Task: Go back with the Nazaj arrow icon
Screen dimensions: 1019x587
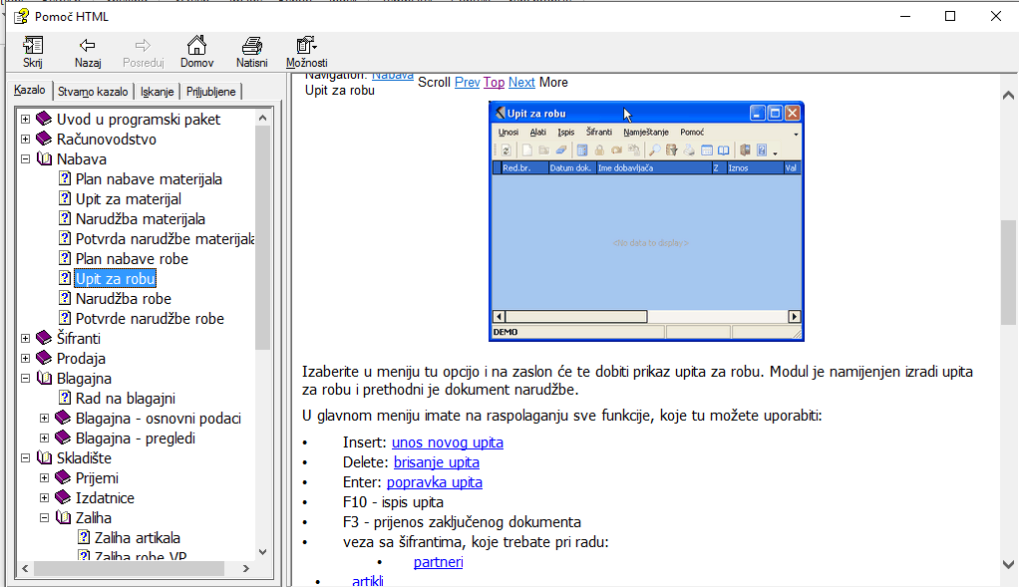Action: 88,46
